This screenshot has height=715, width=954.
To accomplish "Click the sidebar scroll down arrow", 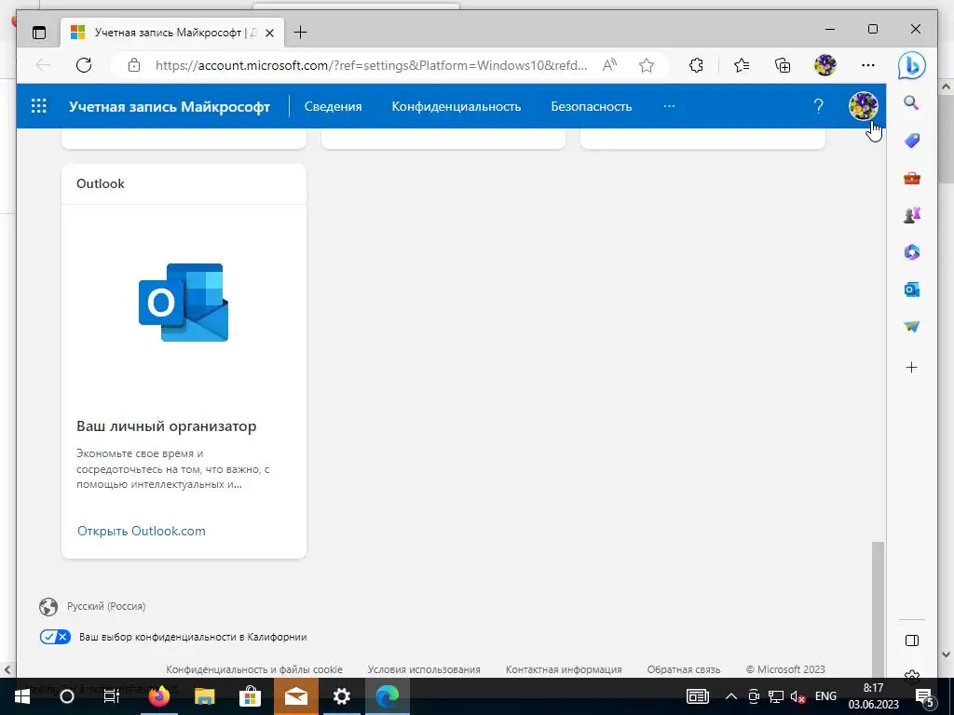I will click(x=946, y=654).
